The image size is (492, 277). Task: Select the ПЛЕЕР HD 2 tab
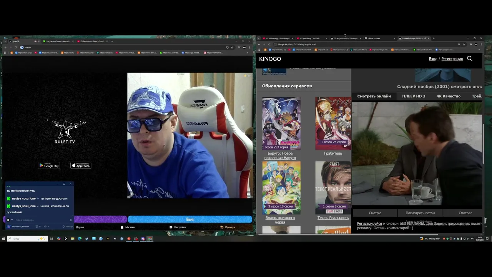coord(414,96)
